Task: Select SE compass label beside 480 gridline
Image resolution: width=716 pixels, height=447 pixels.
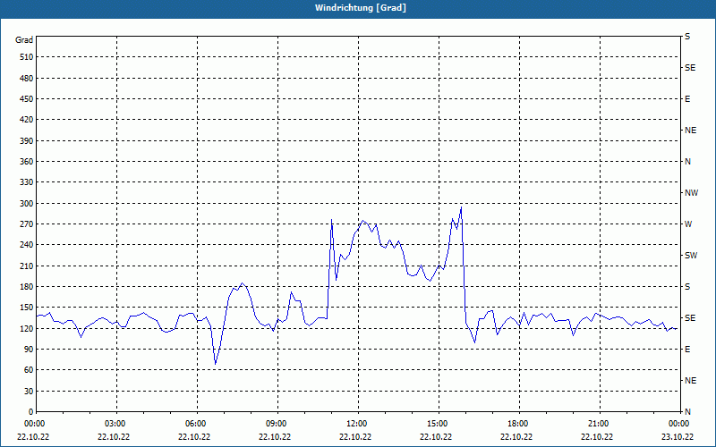Action: [x=690, y=68]
